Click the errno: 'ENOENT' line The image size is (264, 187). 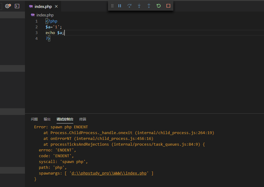pos(57,150)
